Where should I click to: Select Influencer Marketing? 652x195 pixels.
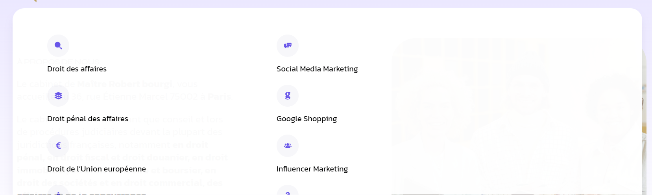(x=312, y=169)
